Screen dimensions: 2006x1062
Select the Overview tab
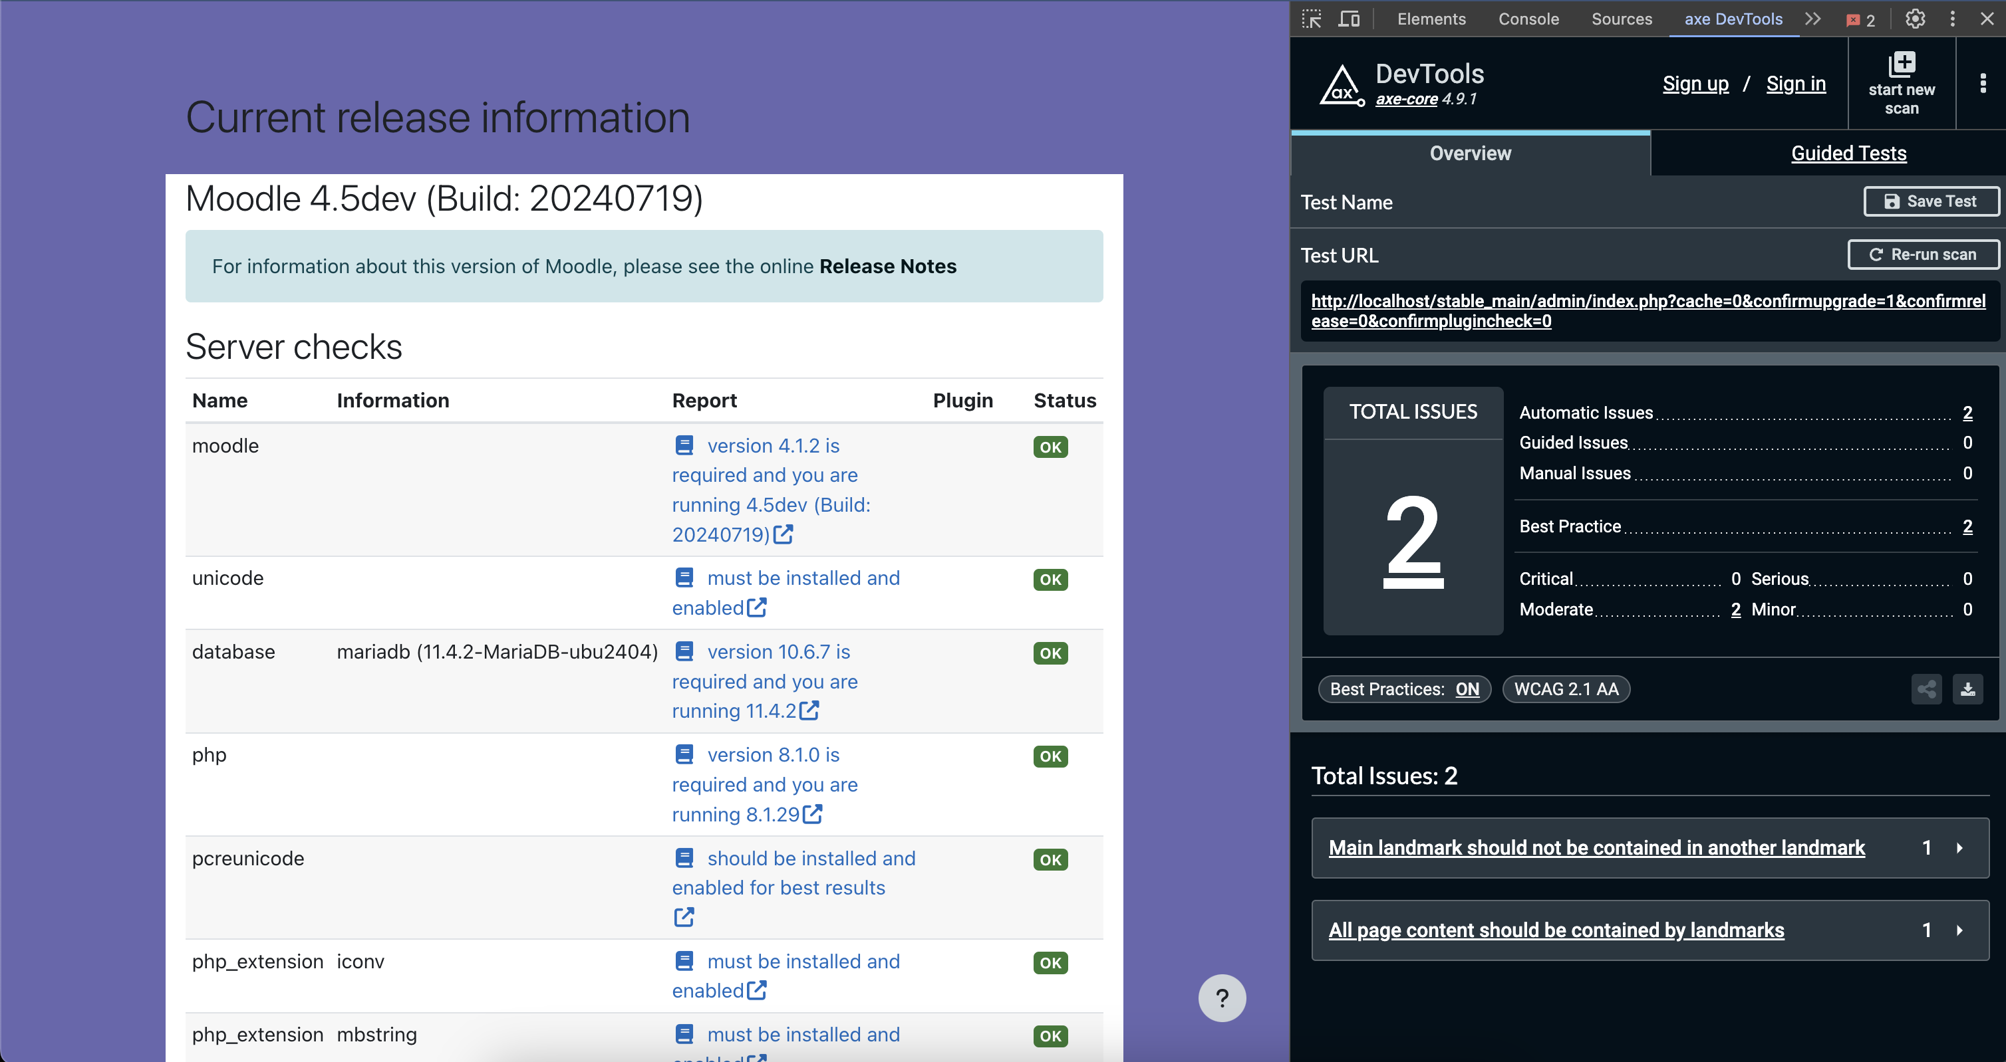(1470, 154)
